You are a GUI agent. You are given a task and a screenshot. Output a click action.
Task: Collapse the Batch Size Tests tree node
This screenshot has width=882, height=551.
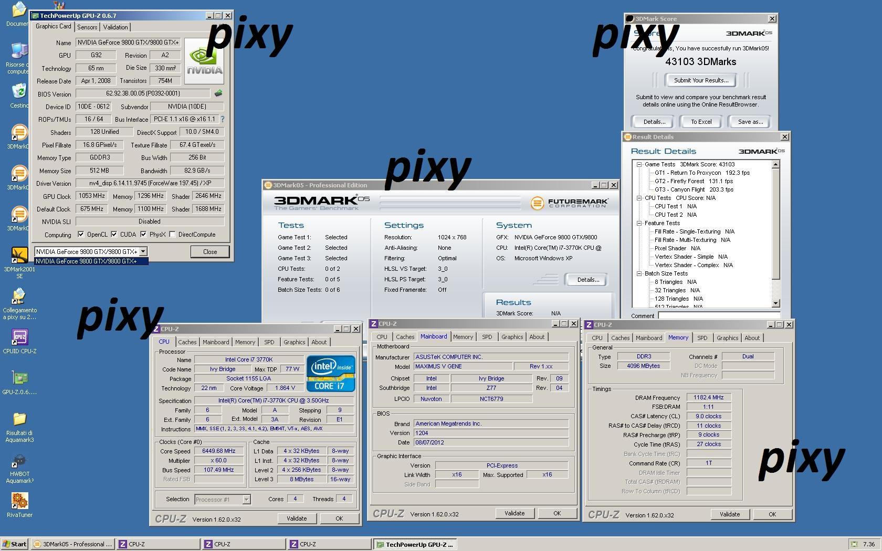click(x=639, y=273)
